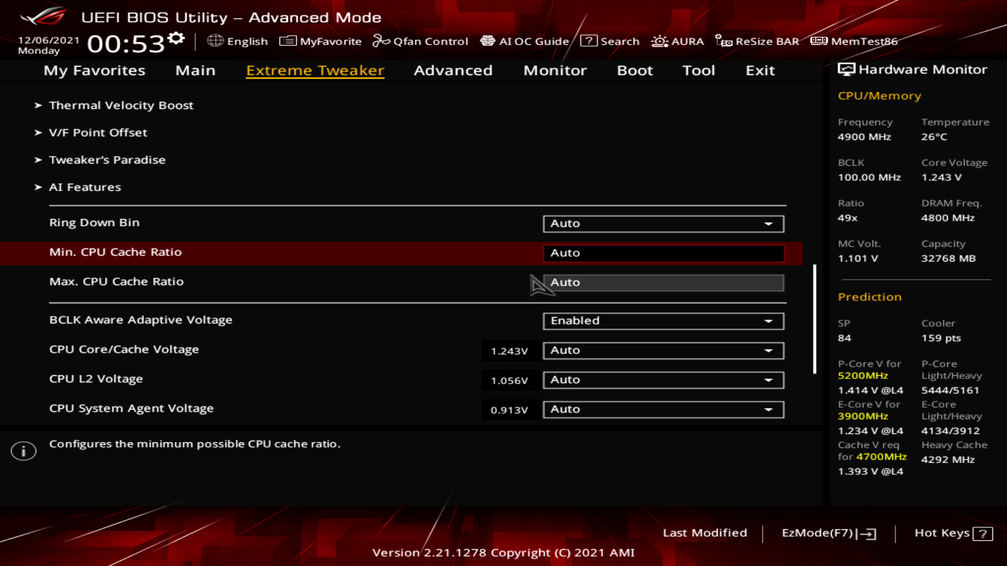Click the EzMode(F7) button

tap(828, 533)
